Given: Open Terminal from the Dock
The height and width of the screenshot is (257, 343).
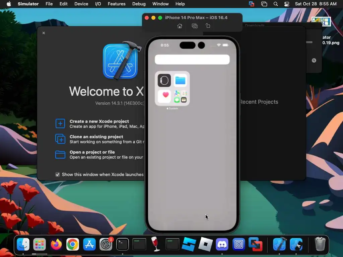Looking at the screenshot, I should coord(123,244).
